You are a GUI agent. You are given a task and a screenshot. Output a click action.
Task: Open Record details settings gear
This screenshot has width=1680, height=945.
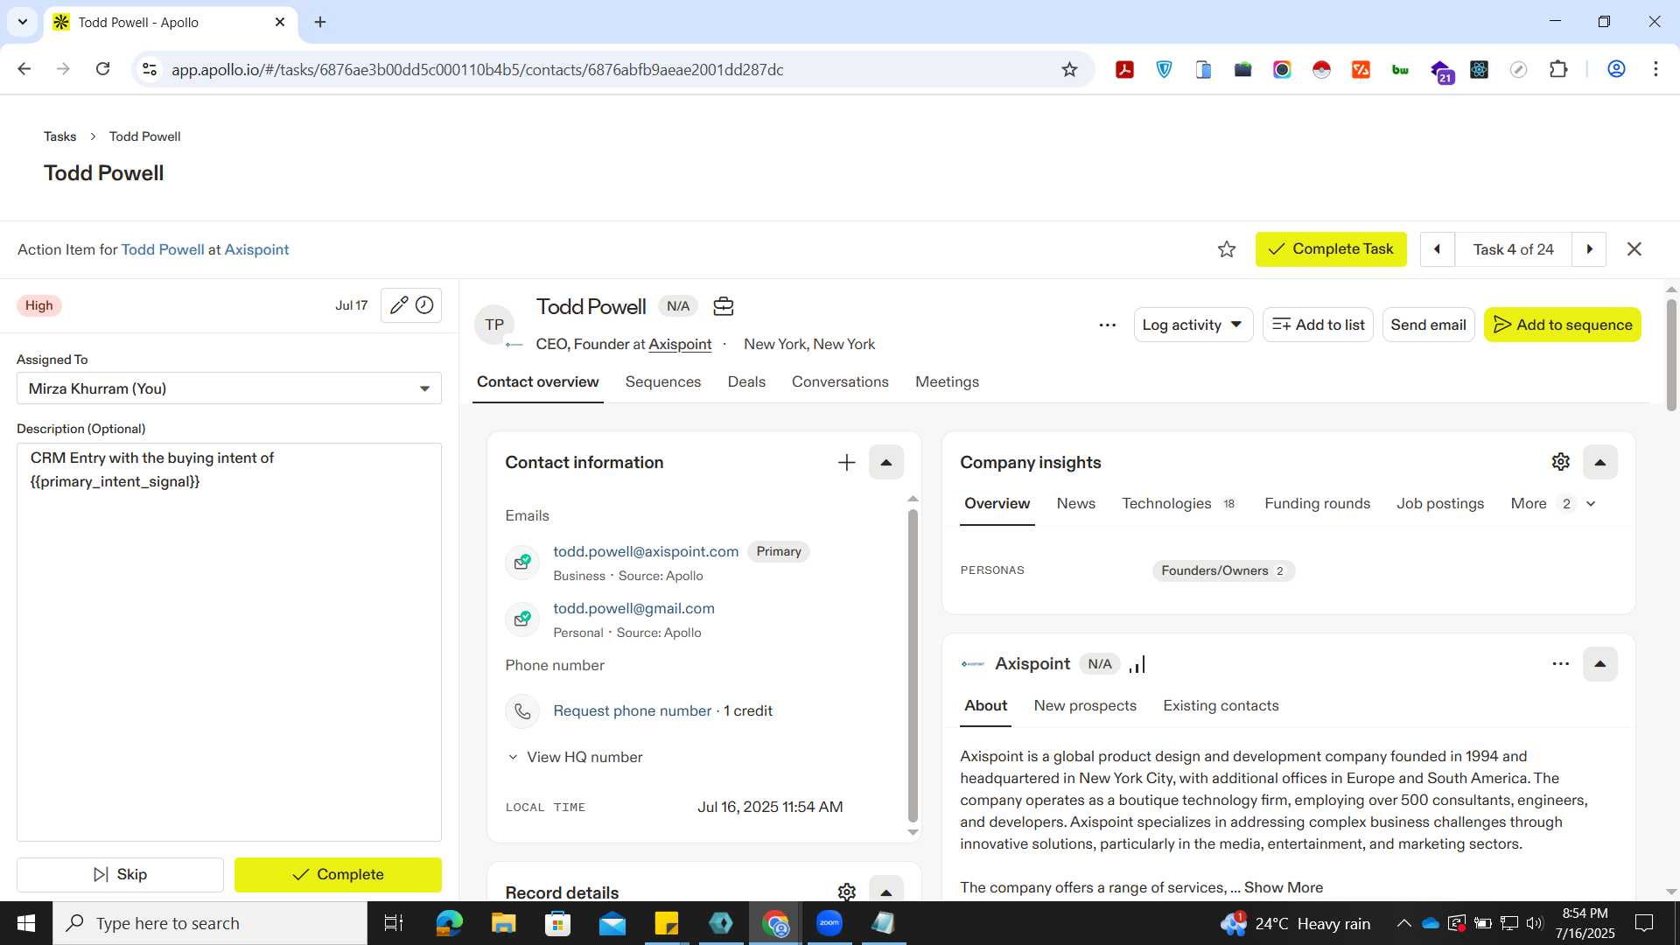click(846, 892)
